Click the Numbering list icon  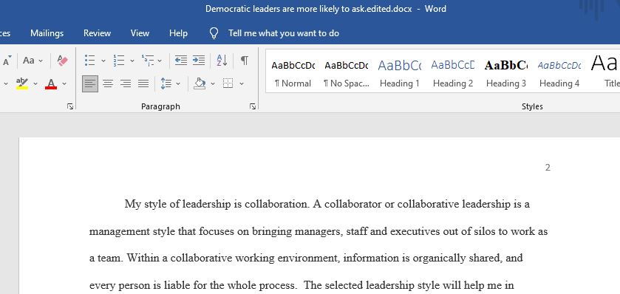click(119, 61)
